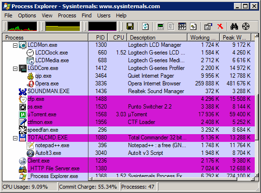Open the Process menu
This screenshot has width=261, height=193.
point(67,15)
